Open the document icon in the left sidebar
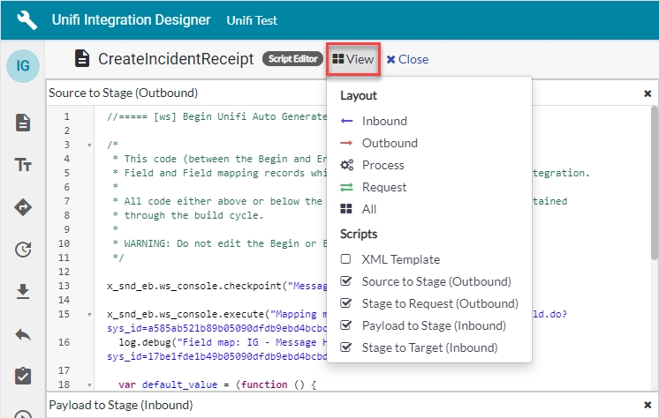The width and height of the screenshot is (659, 418). pyautogui.click(x=23, y=123)
